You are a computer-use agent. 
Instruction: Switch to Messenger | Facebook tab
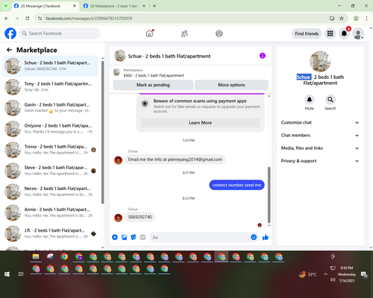click(45, 6)
